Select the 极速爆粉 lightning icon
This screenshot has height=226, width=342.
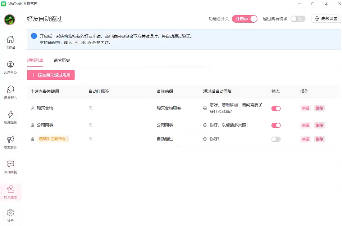10,117
